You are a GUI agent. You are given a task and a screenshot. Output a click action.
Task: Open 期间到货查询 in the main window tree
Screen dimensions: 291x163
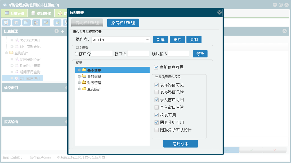(30, 66)
